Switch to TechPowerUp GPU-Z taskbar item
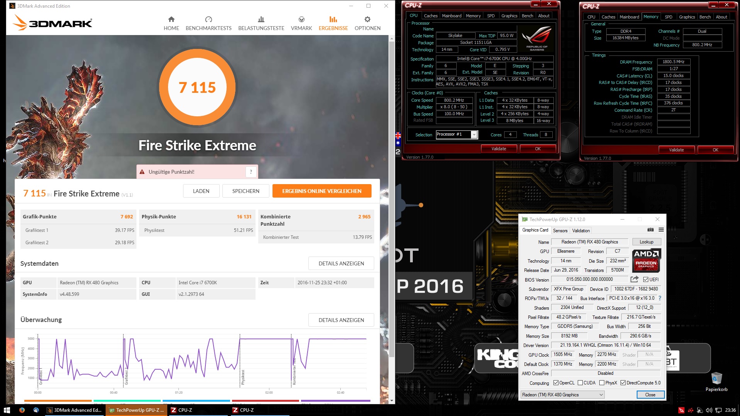Image resolution: width=740 pixels, height=416 pixels. [136, 410]
